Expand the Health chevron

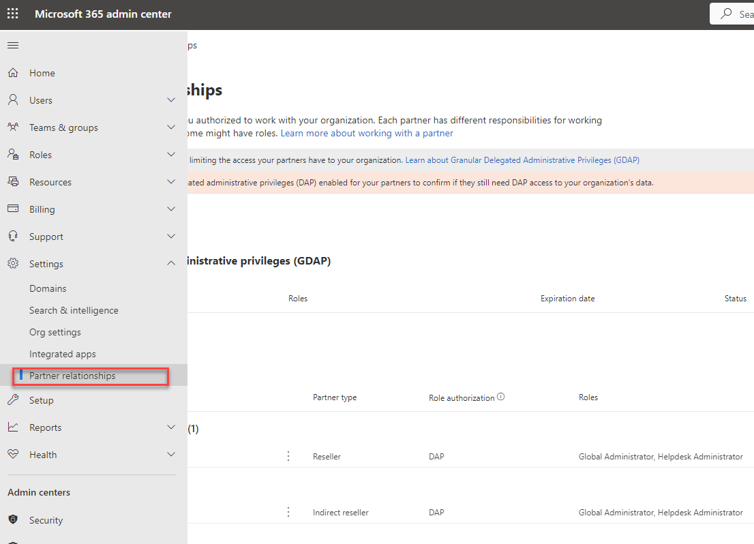pyautogui.click(x=170, y=454)
